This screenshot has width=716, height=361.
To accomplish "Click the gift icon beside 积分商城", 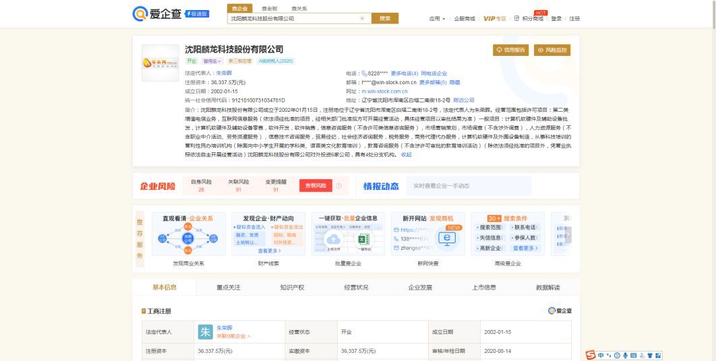I will pyautogui.click(x=517, y=18).
